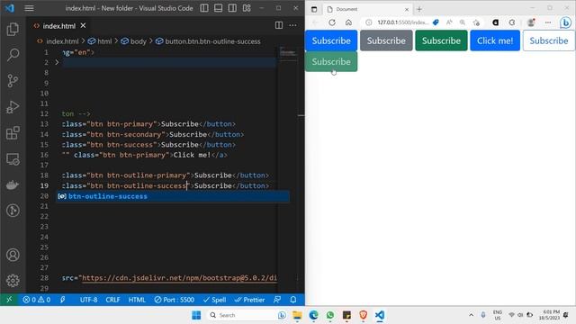Toggle Spell checker in status bar

pos(214,300)
